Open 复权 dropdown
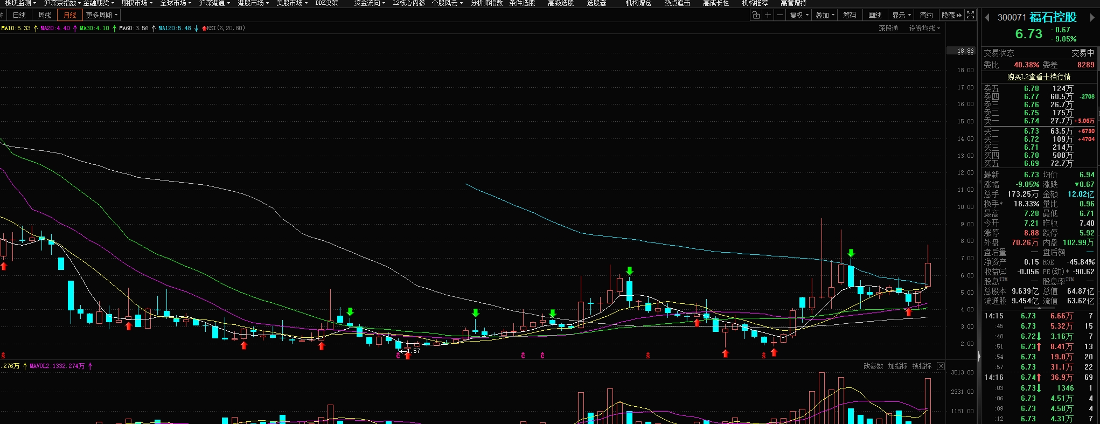This screenshot has height=424, width=1100. (799, 15)
